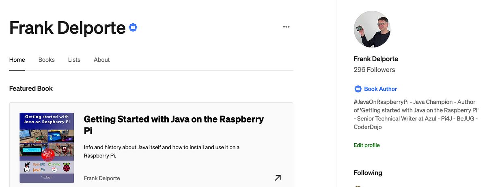Click the Frank Delporte page heading
Viewport: 487px width, 187px height.
click(x=67, y=28)
